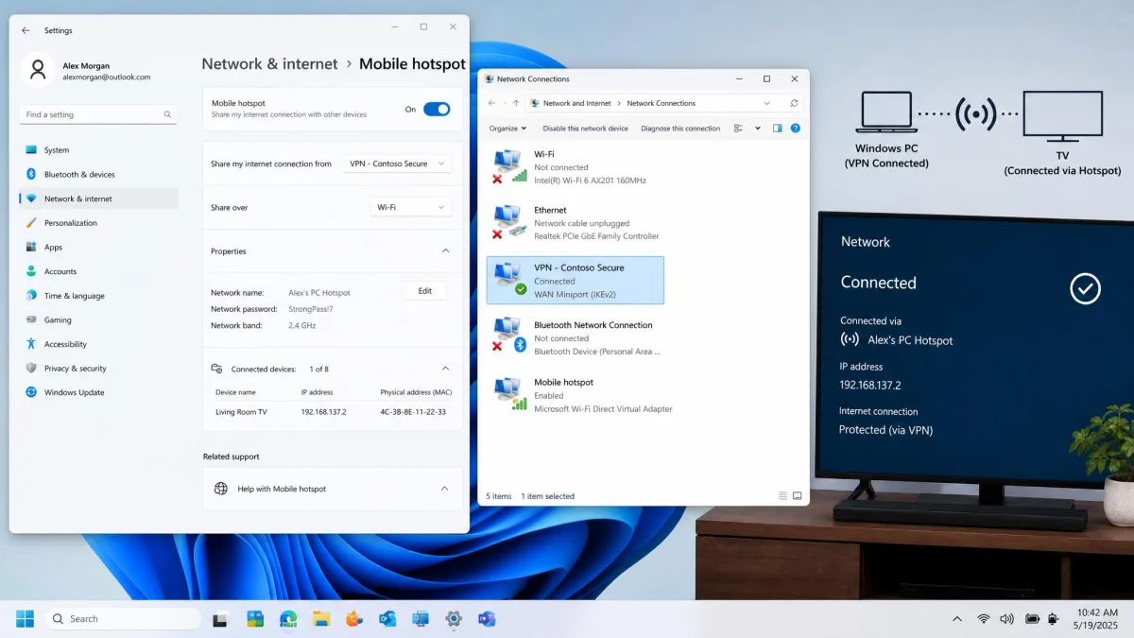This screenshot has width=1134, height=638.
Task: Switch to details view at status bar
Action: [782, 496]
